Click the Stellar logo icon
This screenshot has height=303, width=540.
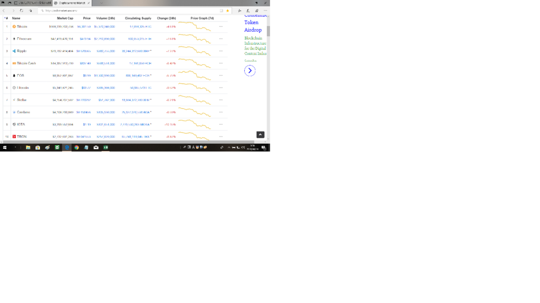coord(14,100)
